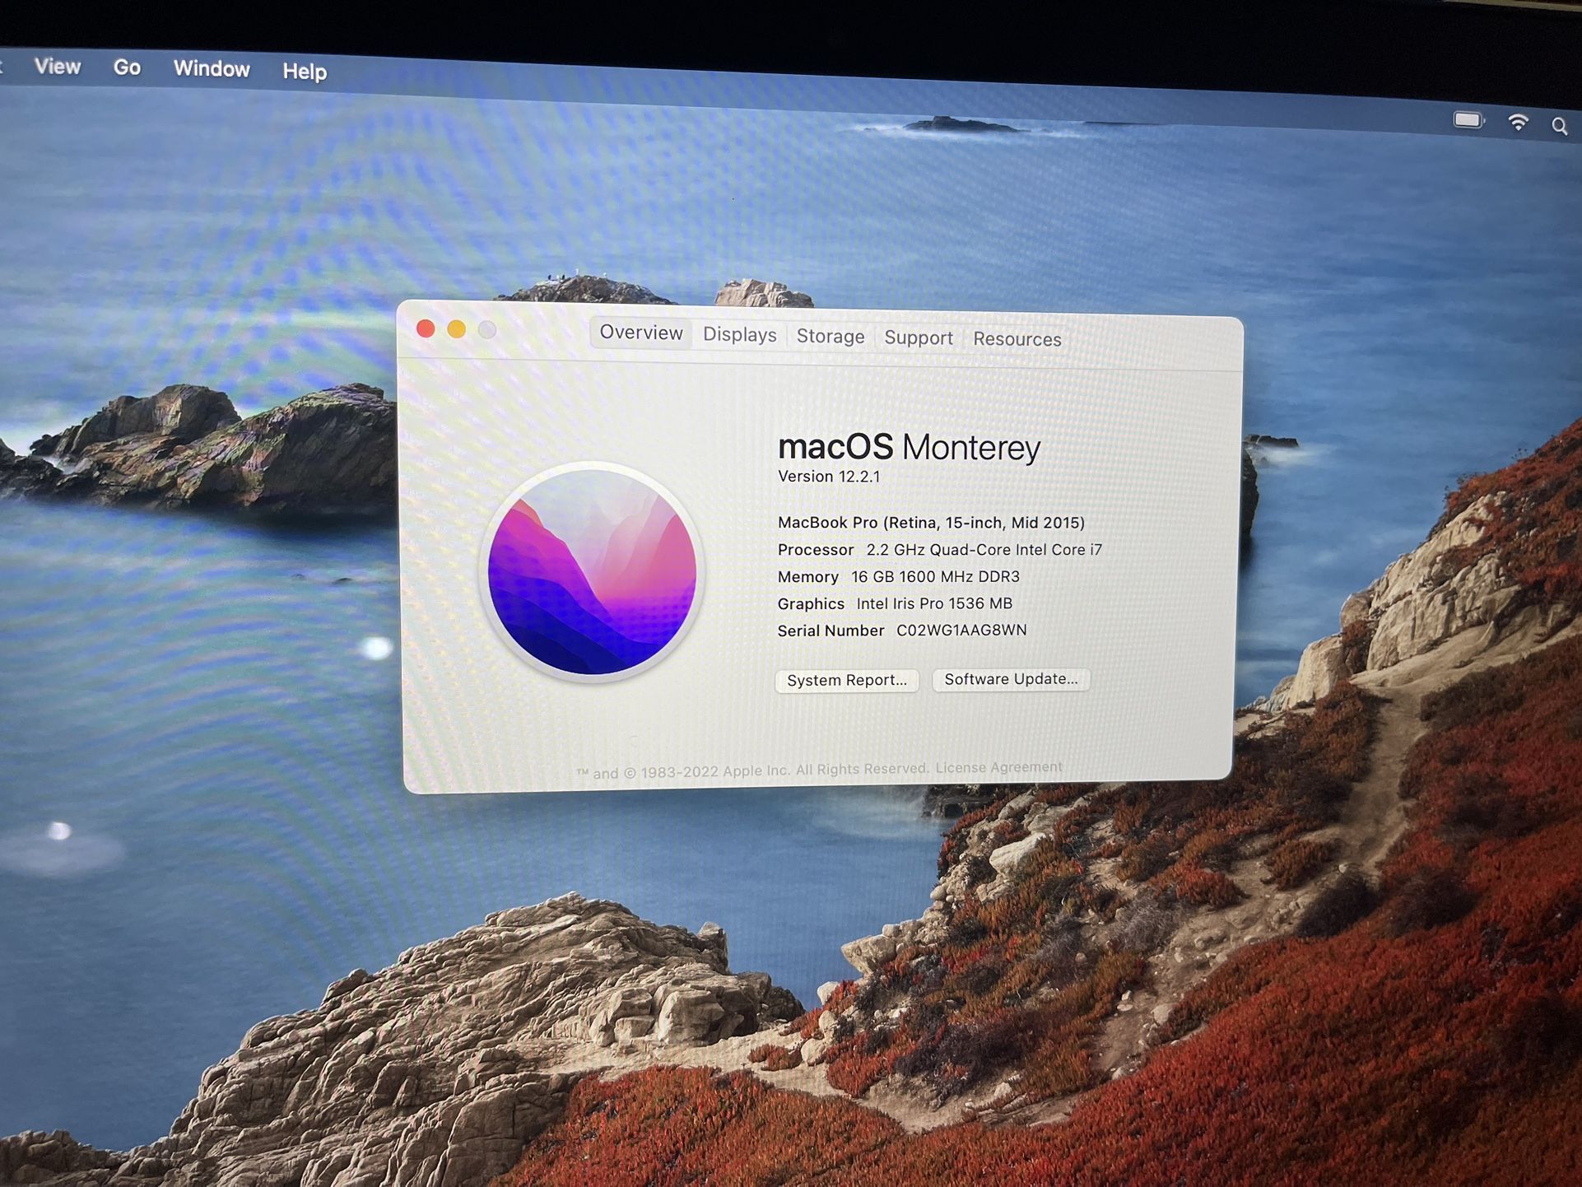
Task: Switch to the Displays tab
Action: click(739, 335)
